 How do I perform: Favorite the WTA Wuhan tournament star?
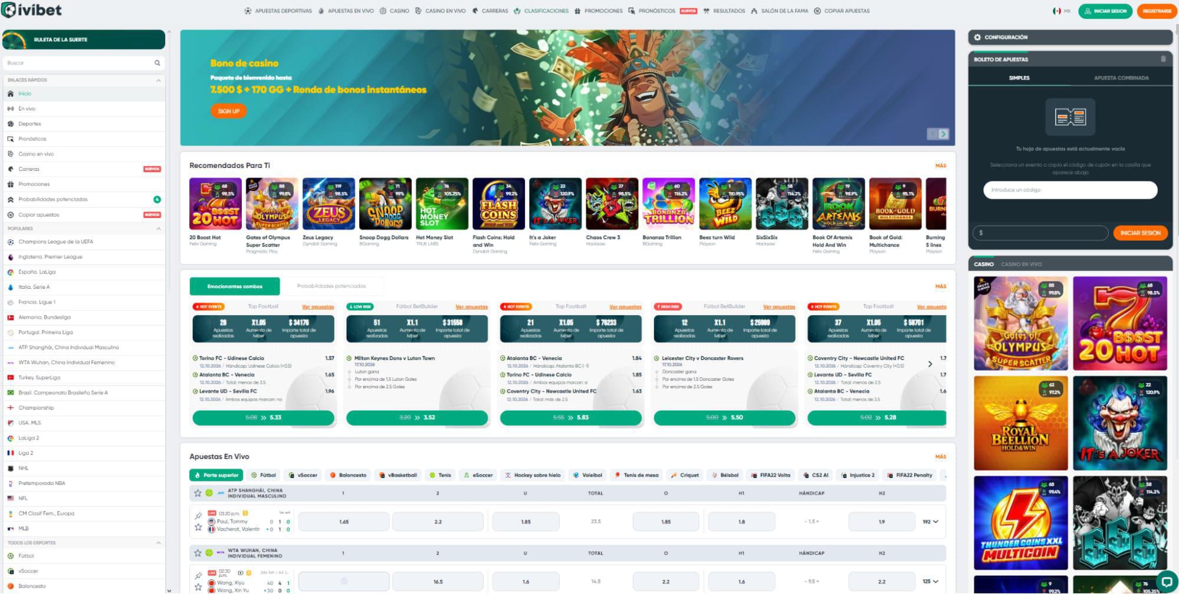point(198,553)
